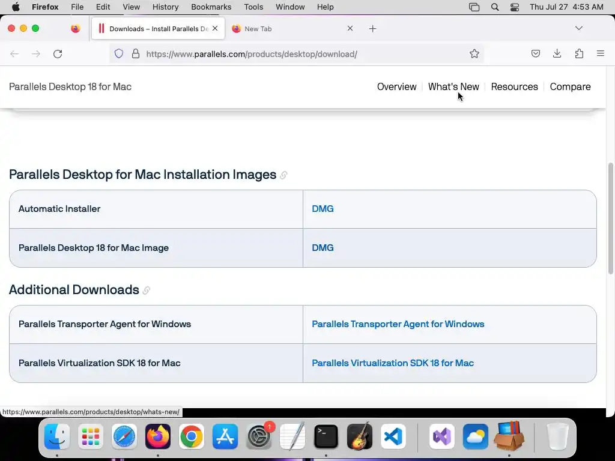Image resolution: width=615 pixels, height=461 pixels.
Task: Launch GarageBand from the dock
Action: pos(360,436)
